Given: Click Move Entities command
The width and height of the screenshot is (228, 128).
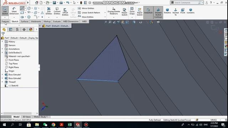Looking at the screenshot, I should [85, 17].
